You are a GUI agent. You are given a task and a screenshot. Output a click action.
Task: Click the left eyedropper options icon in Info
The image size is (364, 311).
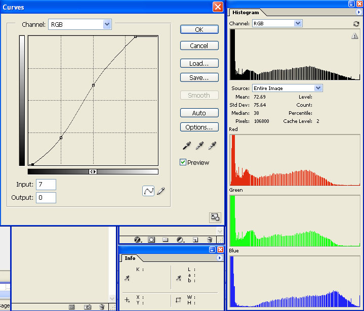click(x=127, y=278)
